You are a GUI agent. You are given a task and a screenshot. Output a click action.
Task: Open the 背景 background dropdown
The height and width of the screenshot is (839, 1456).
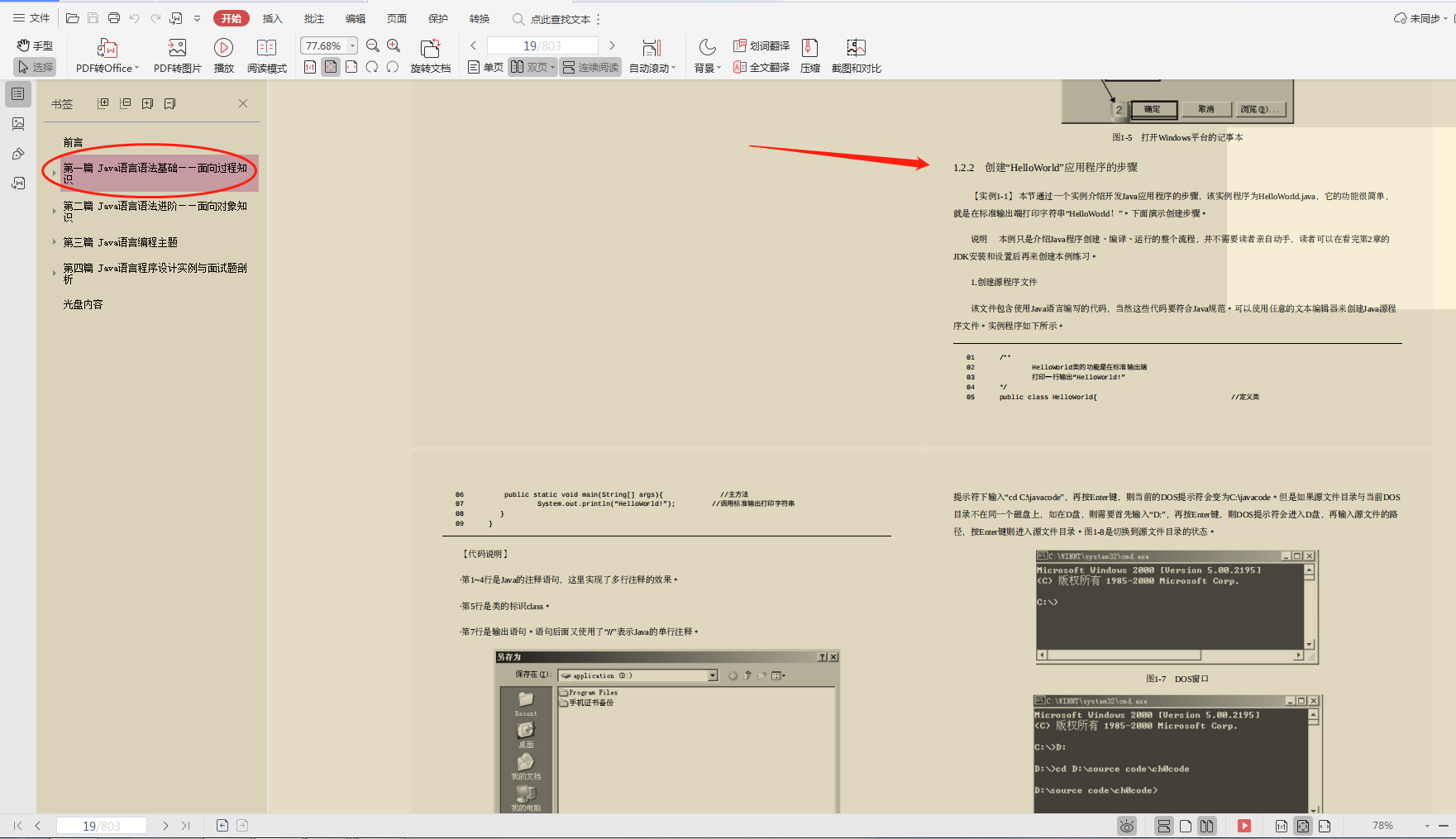click(708, 55)
